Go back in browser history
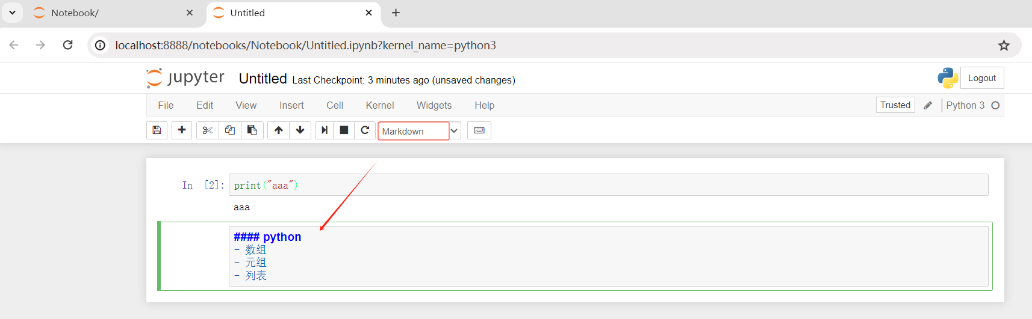The image size is (1032, 319). [x=14, y=45]
